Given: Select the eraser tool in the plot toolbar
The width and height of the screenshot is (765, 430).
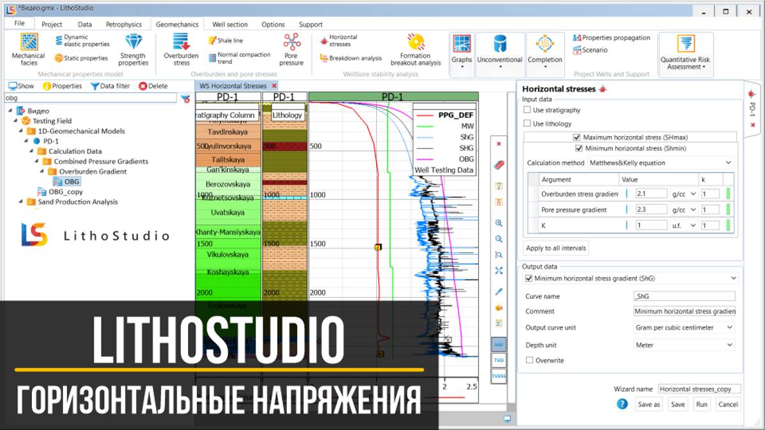Looking at the screenshot, I should [499, 165].
